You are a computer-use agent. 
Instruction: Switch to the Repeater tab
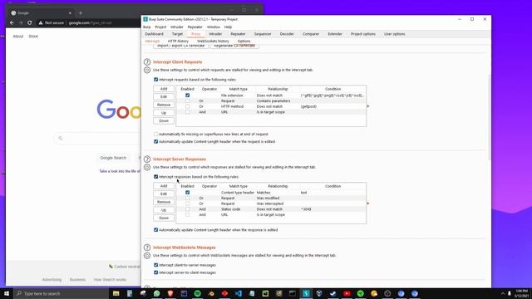pyautogui.click(x=238, y=34)
